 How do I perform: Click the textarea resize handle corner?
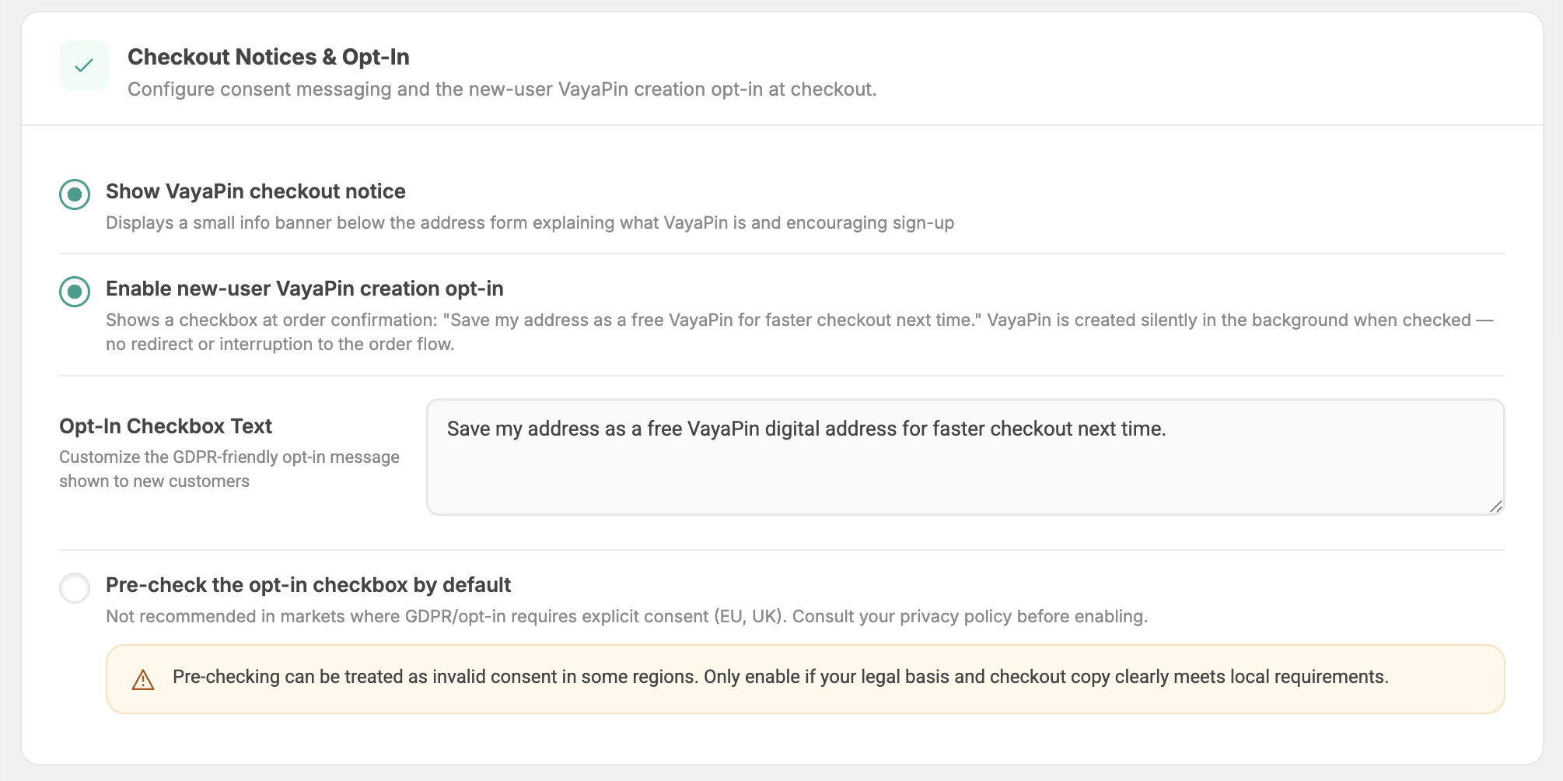[x=1495, y=506]
